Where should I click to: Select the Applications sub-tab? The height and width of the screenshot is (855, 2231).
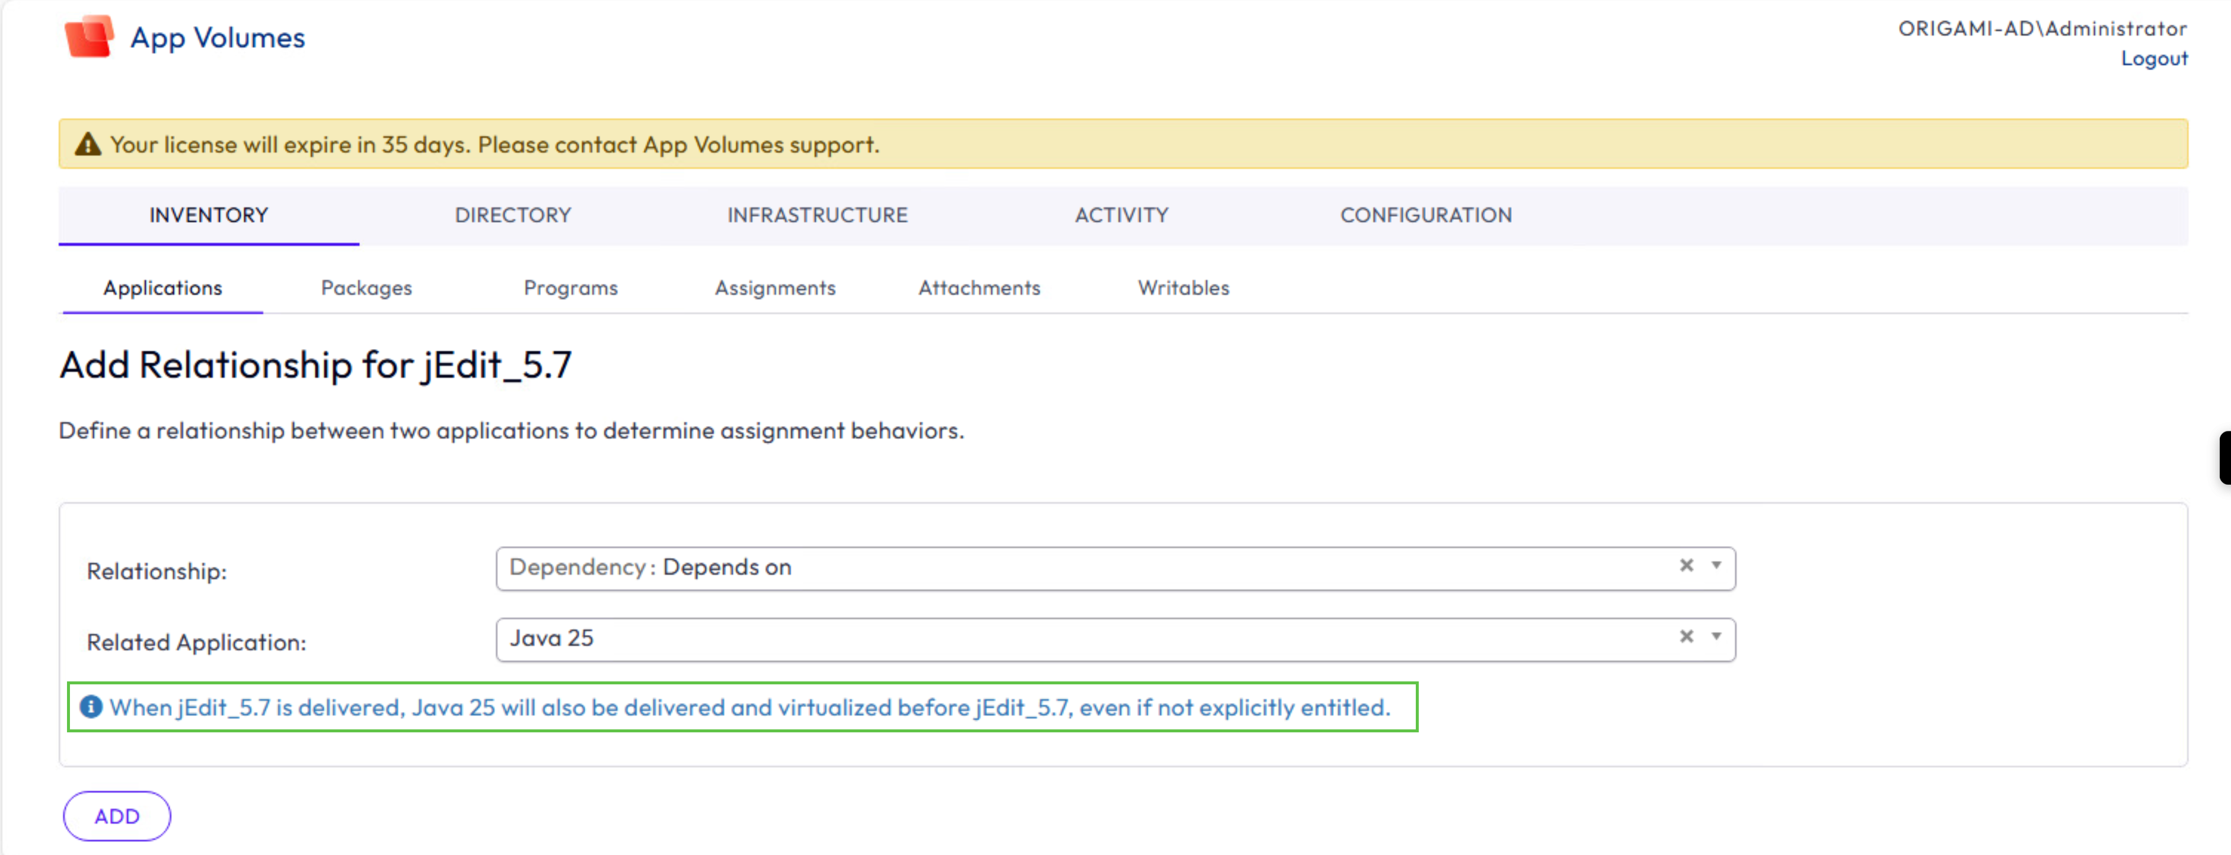point(163,288)
